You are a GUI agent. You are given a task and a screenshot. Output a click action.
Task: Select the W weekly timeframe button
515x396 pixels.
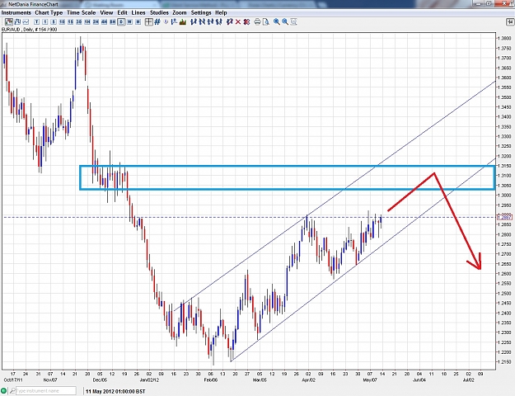coord(129,21)
